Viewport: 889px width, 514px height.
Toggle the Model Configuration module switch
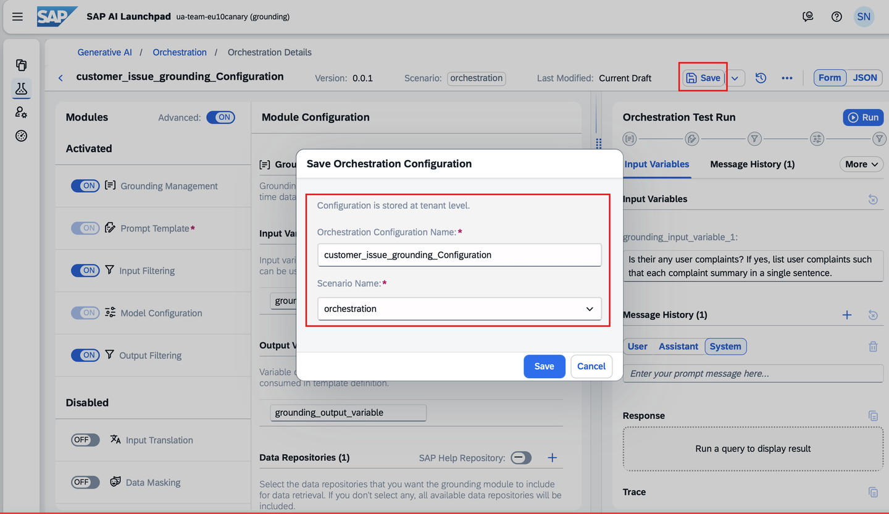coord(85,313)
